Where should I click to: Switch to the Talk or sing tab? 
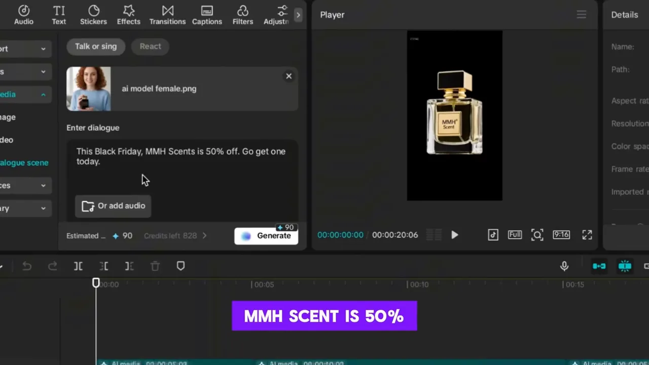[x=95, y=46]
